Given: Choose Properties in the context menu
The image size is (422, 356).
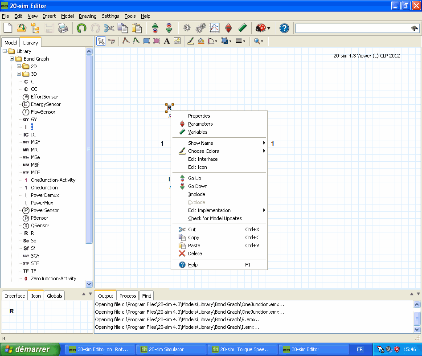Looking at the screenshot, I should (219, 116).
